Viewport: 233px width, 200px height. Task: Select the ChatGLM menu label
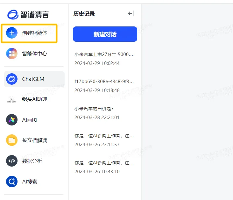tap(33, 79)
